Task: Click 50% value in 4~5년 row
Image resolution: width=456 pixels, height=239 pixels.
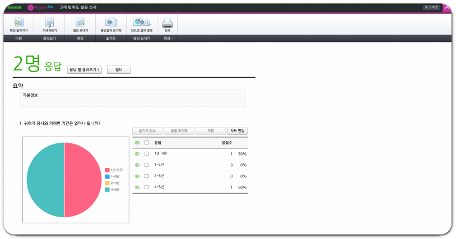Action: point(242,188)
